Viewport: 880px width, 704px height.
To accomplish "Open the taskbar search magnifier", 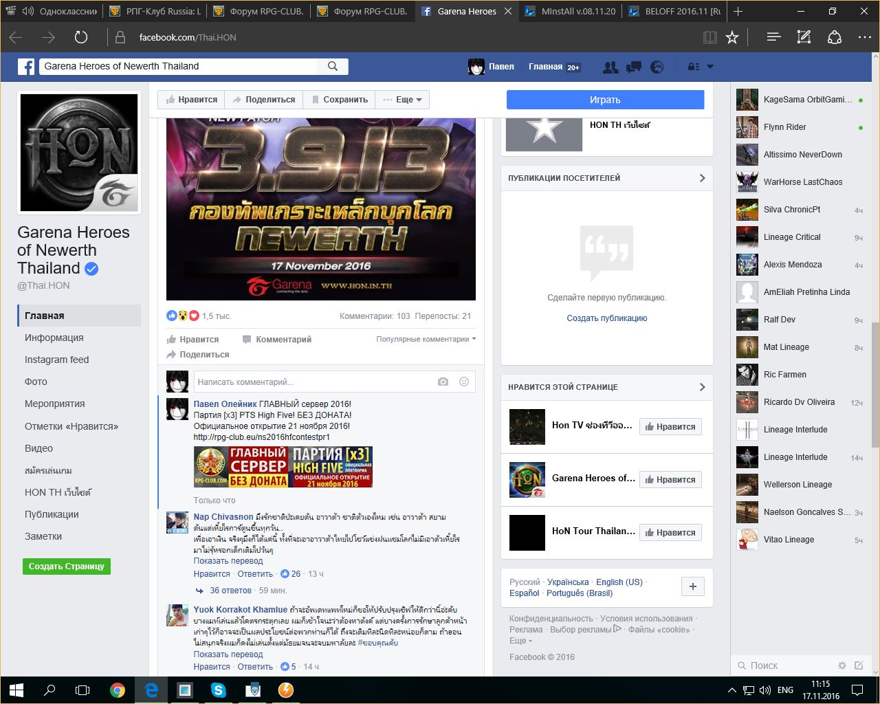I will (x=49, y=690).
